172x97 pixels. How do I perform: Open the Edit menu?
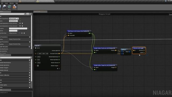[x=2, y=3]
